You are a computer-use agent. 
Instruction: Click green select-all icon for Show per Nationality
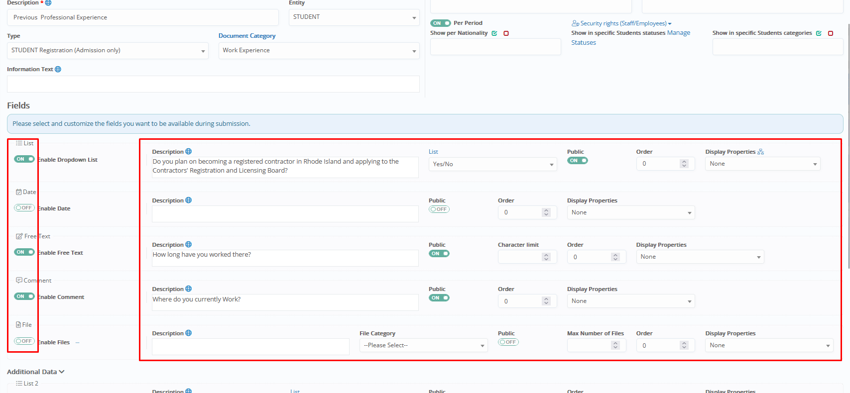494,33
